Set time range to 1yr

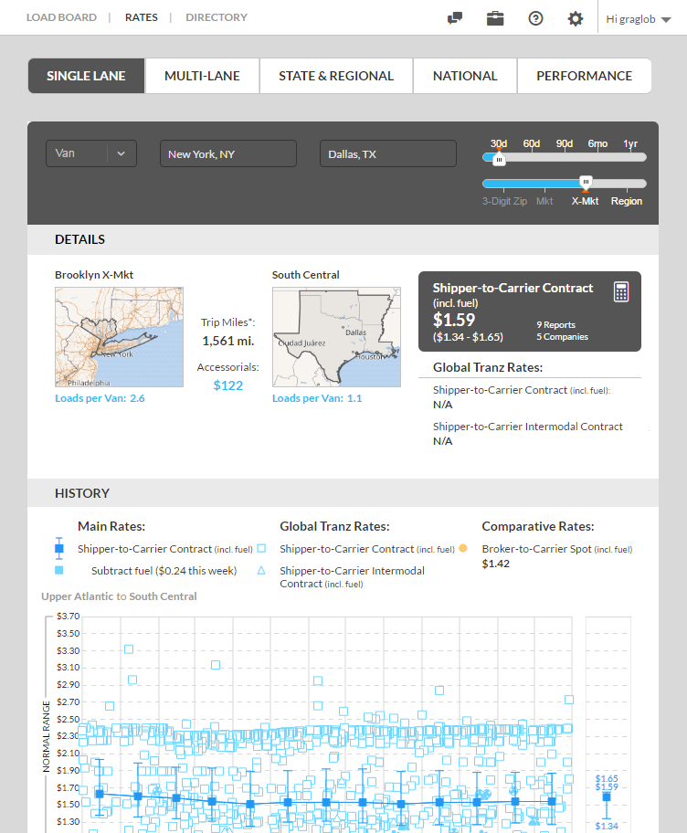pos(630,144)
